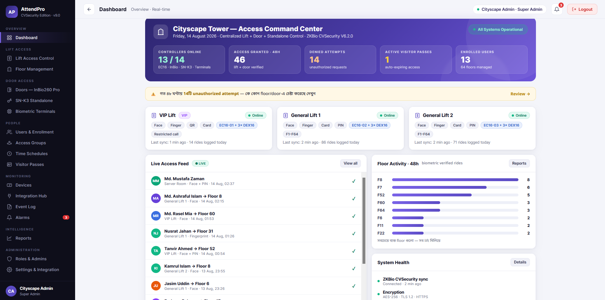Click the Alarms bell icon in sidebar

point(10,217)
